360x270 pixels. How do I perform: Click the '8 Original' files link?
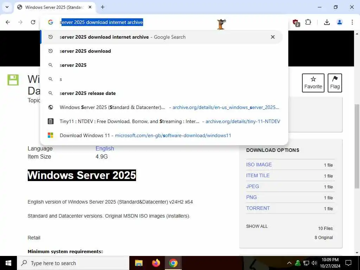point(323,238)
